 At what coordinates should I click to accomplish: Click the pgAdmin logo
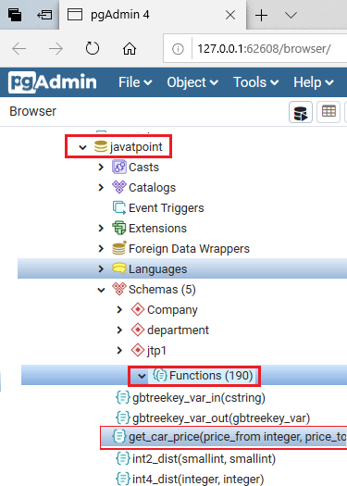[53, 82]
